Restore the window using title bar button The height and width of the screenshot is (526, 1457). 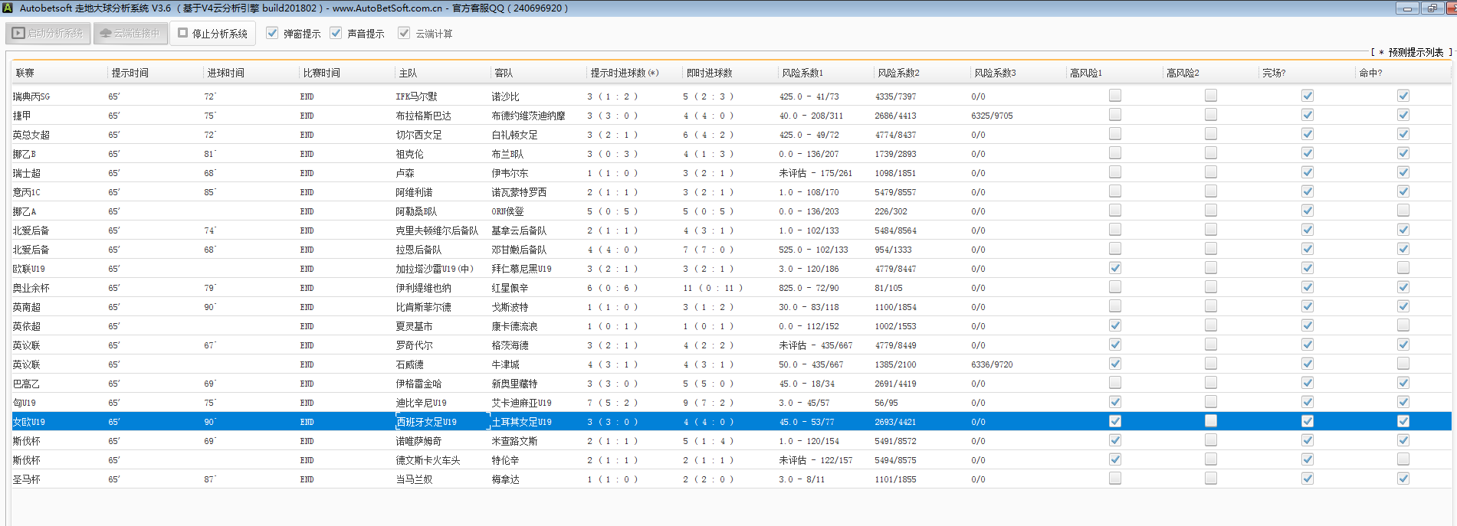click(1432, 8)
